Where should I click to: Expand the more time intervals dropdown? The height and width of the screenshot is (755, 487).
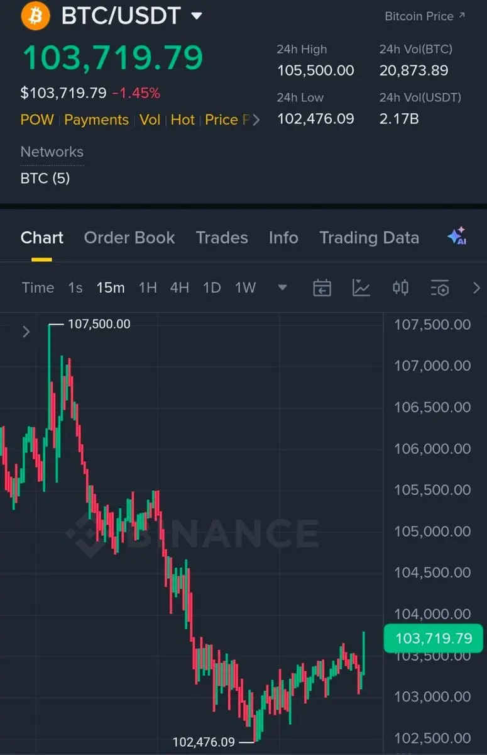click(x=282, y=288)
